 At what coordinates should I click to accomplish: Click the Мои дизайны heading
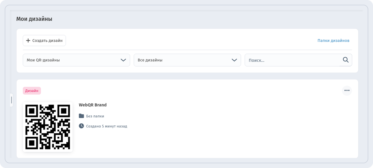coord(34,19)
